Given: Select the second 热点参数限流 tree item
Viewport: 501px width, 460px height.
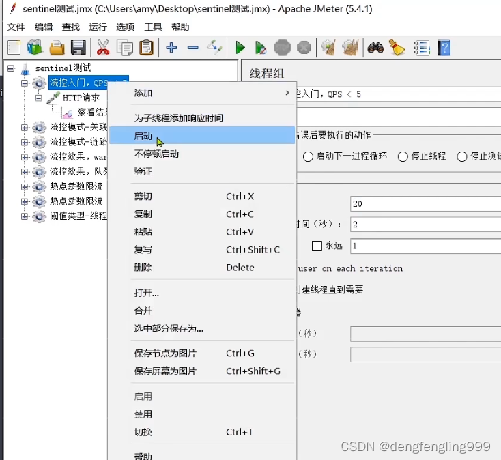Looking at the screenshot, I should click(76, 201).
